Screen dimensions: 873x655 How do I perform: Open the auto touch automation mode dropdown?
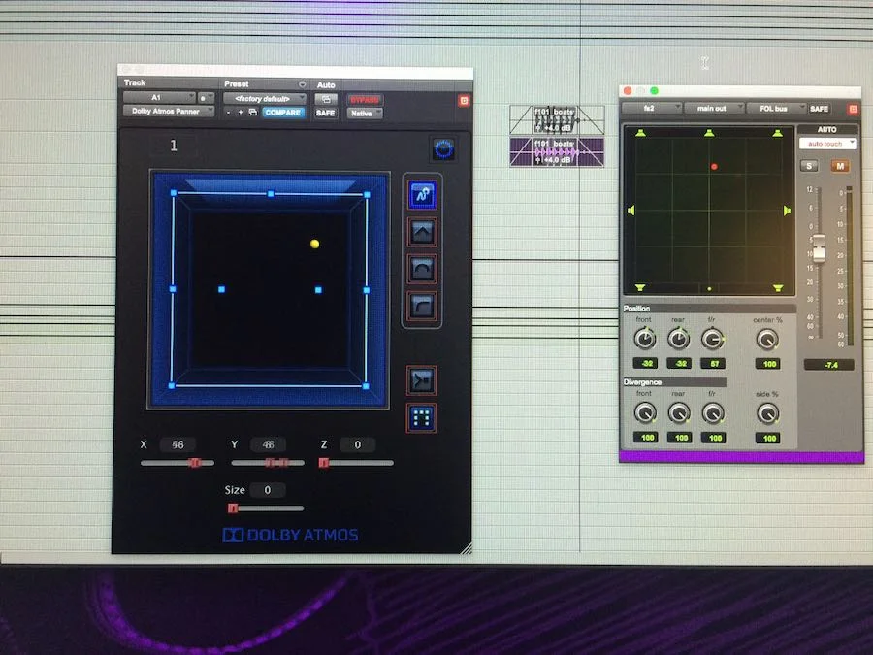click(827, 144)
